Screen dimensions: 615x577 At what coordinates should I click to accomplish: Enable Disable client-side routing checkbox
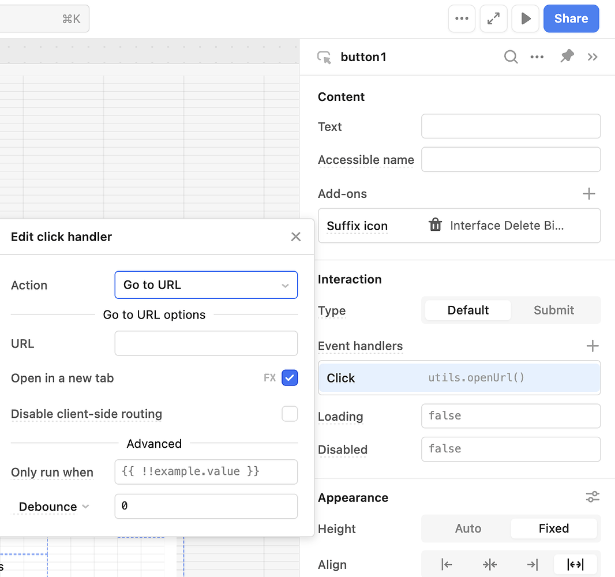(290, 414)
